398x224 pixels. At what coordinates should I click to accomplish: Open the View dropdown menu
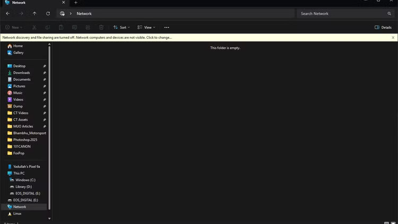pyautogui.click(x=146, y=27)
